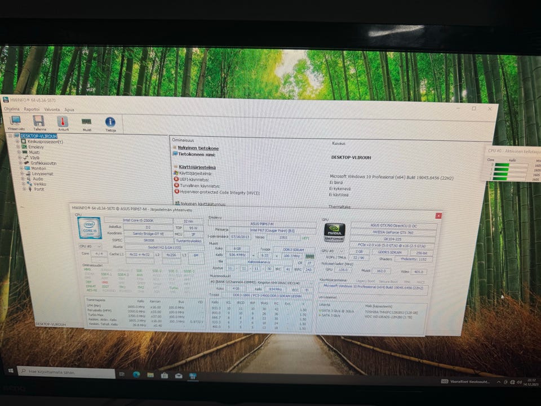This screenshot has height=406, width=541.
Task: Click the Socket H2 (LGA1155) field
Action: coord(164,247)
